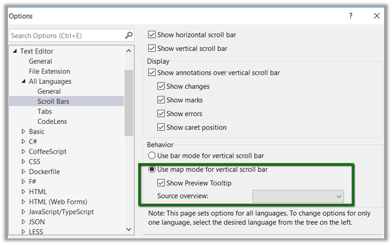Open the Source overview dropdown

click(298, 196)
